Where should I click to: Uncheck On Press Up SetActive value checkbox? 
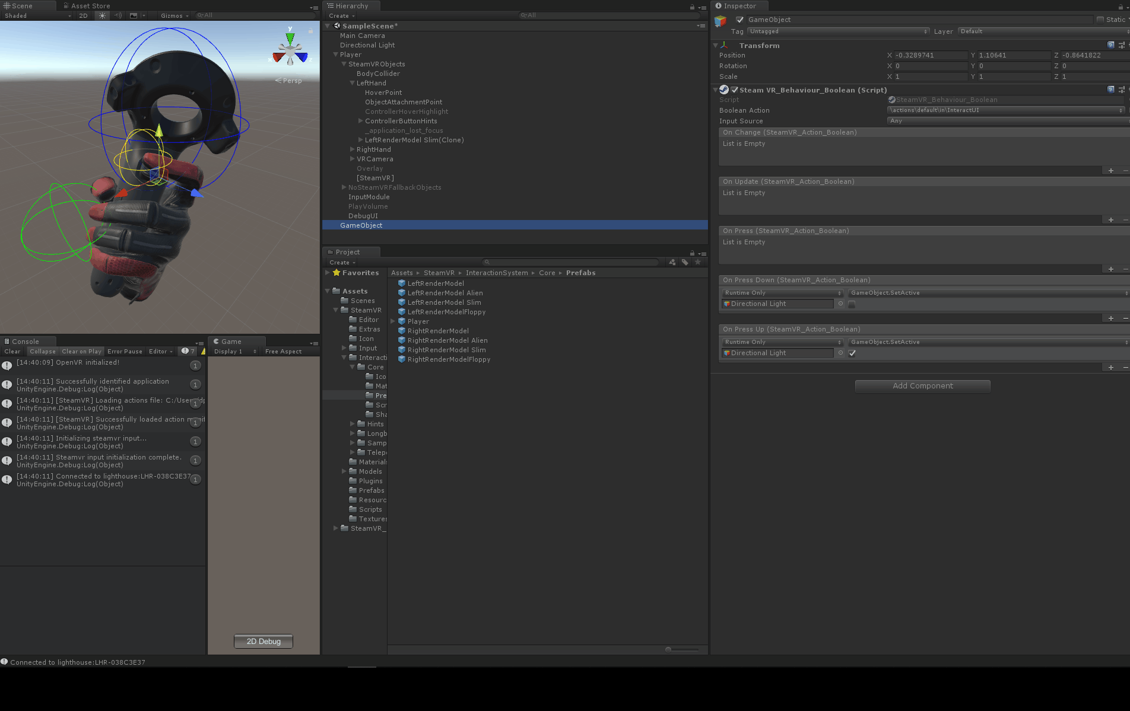pyautogui.click(x=852, y=353)
